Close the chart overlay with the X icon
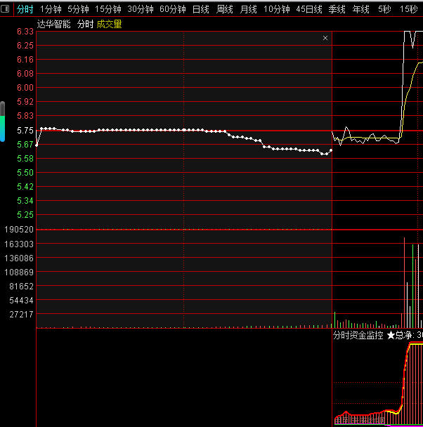 325,38
